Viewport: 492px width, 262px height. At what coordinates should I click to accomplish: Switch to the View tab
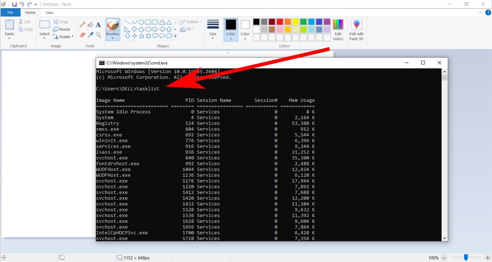click(x=49, y=12)
